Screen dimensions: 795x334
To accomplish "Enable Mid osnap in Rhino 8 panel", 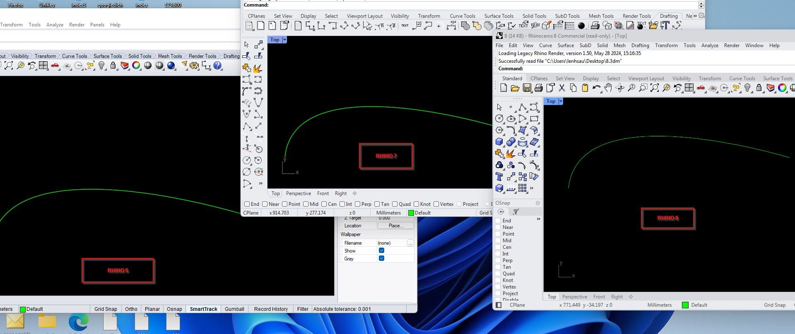I will [x=498, y=241].
